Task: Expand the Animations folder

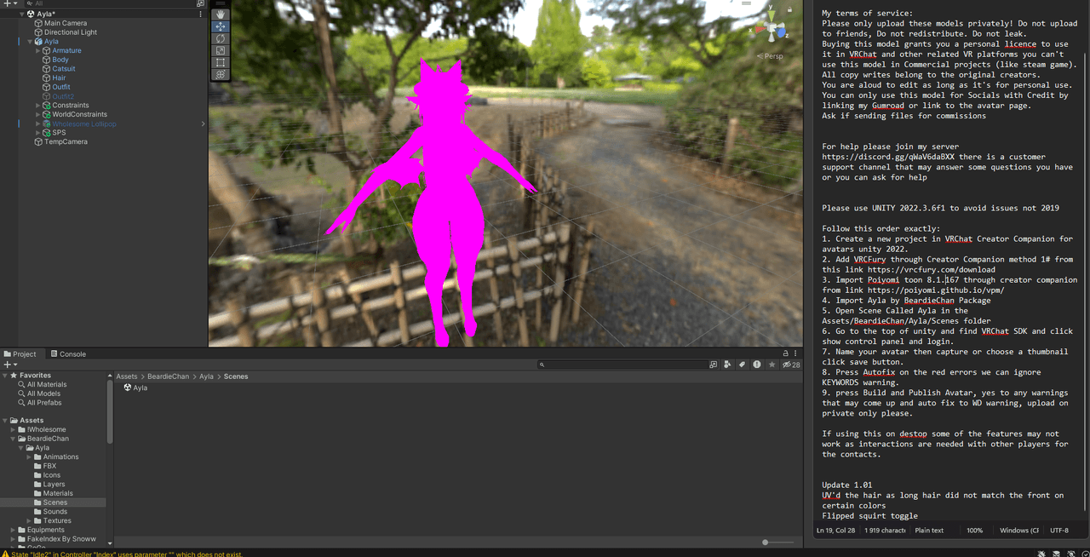Action: 30,457
